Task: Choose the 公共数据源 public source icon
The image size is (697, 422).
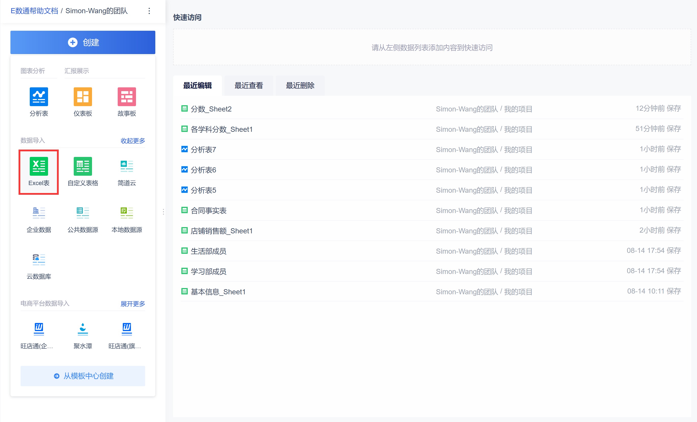Action: [x=83, y=213]
